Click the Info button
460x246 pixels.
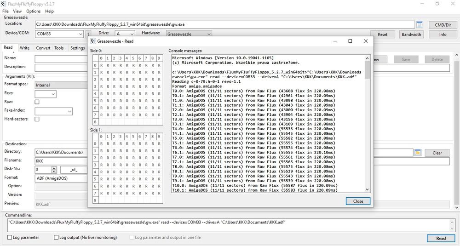[x=443, y=34]
